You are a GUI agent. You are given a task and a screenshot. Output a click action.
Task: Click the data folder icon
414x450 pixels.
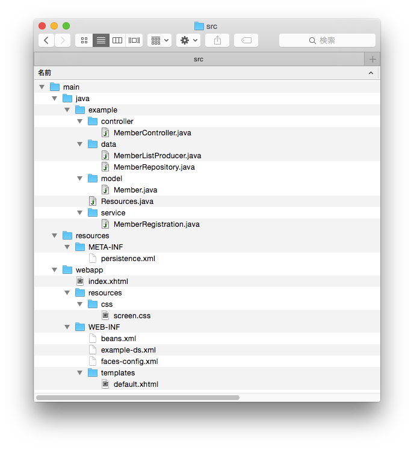pyautogui.click(x=93, y=144)
